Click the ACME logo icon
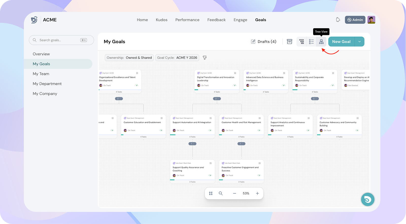Image resolution: width=406 pixels, height=224 pixels. pos(34,20)
